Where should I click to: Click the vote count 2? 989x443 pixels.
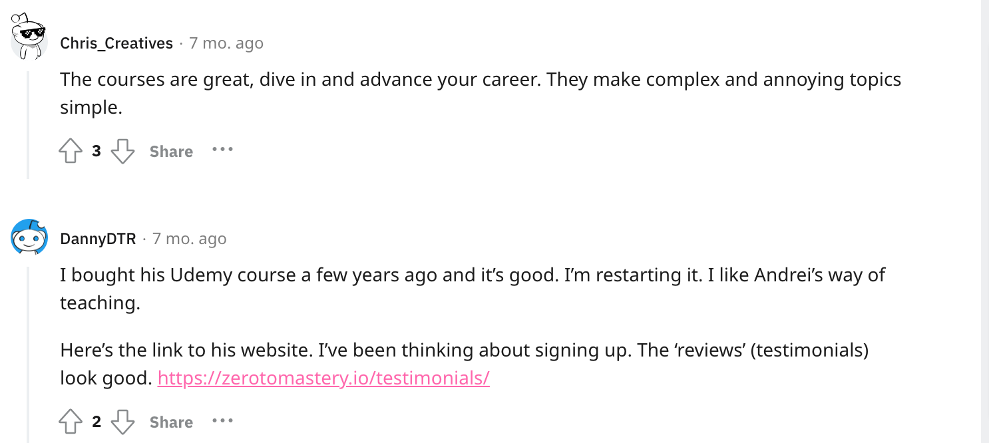97,422
